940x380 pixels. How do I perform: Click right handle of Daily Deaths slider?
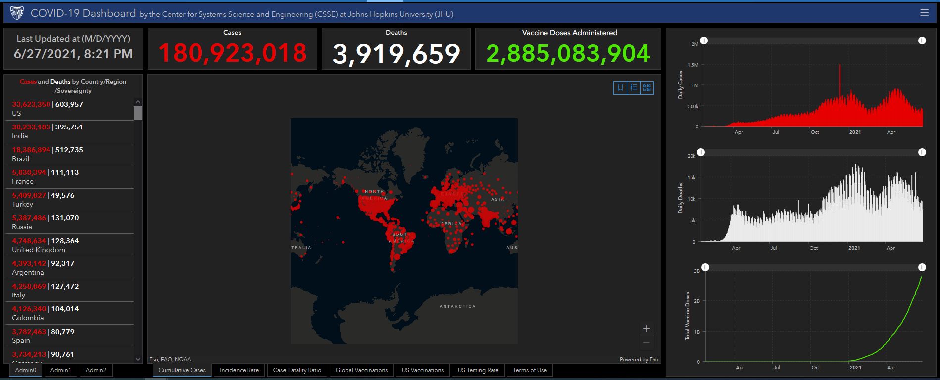922,152
